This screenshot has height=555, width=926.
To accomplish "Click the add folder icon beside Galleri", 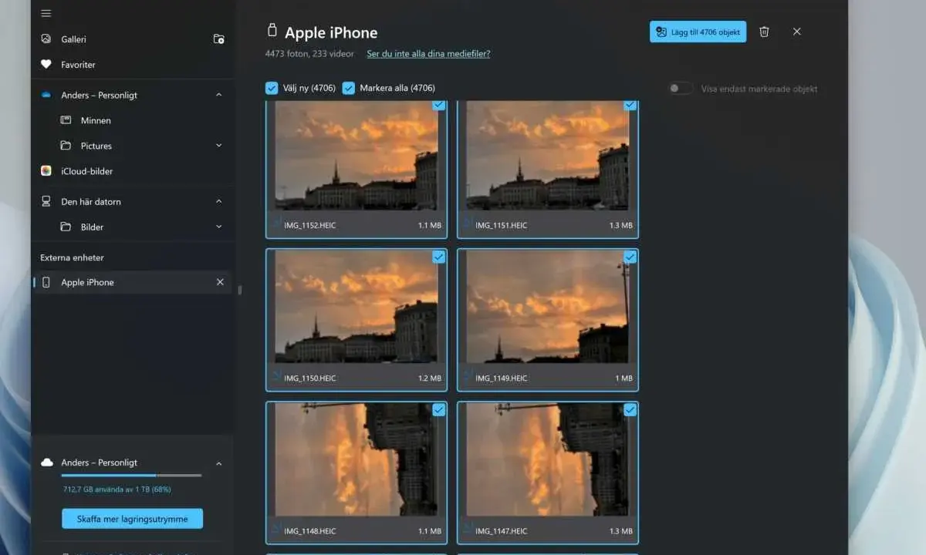I will tap(219, 39).
